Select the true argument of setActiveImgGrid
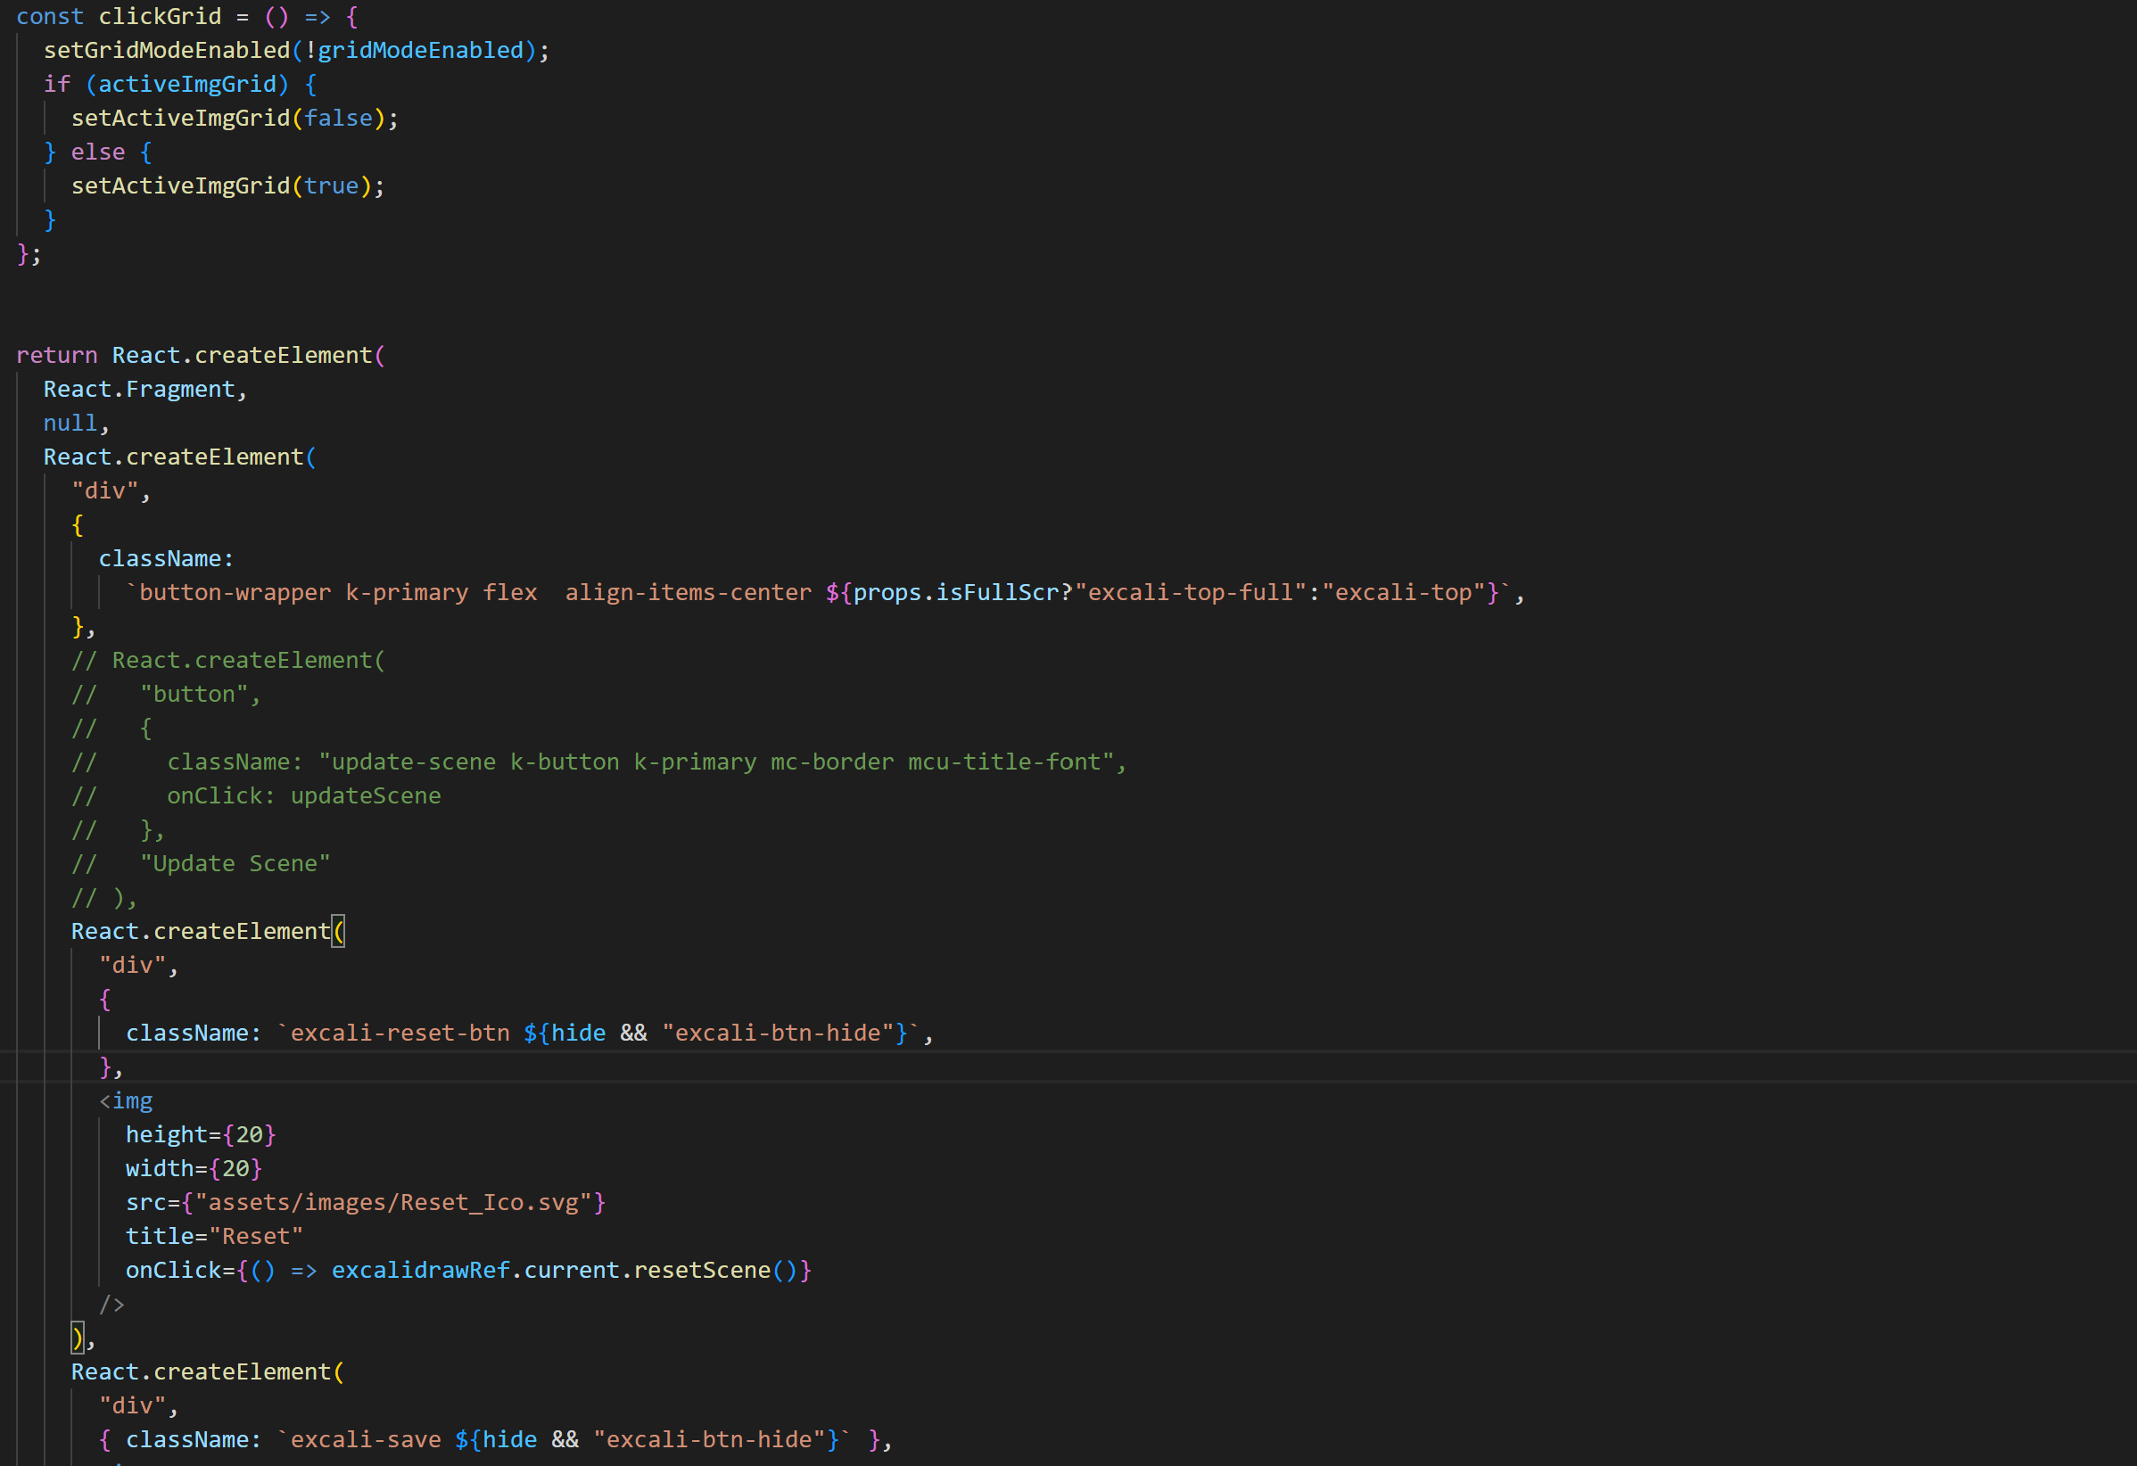2137x1466 pixels. pos(334,185)
